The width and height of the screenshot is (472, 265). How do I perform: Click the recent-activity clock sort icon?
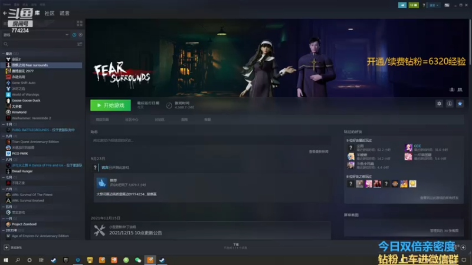pos(74,35)
